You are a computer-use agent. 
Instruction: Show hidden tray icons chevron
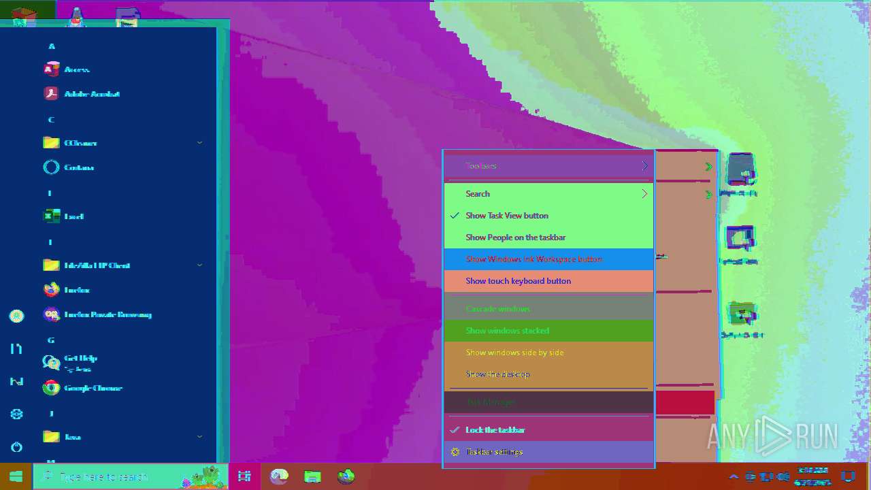pyautogui.click(x=734, y=476)
